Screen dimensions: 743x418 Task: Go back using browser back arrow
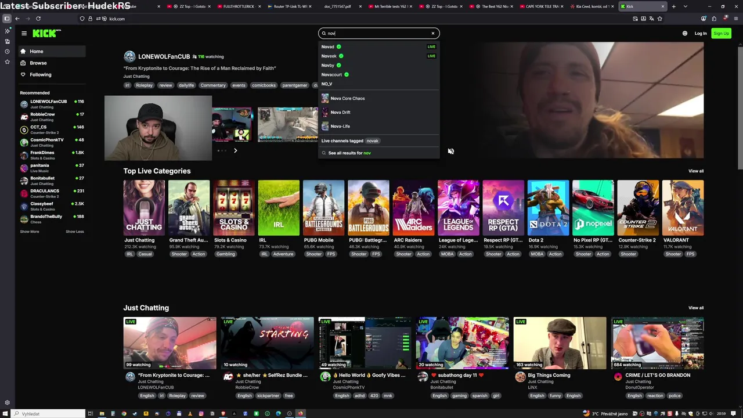click(17, 19)
